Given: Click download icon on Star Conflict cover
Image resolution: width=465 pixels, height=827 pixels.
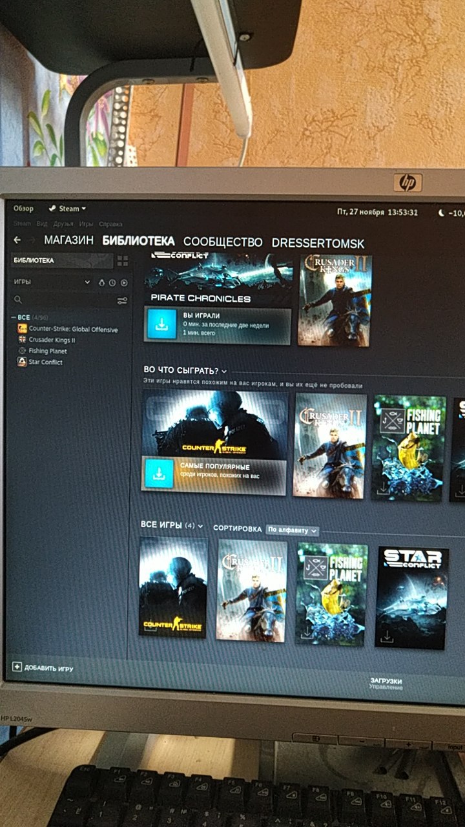Looking at the screenshot, I should tap(387, 637).
